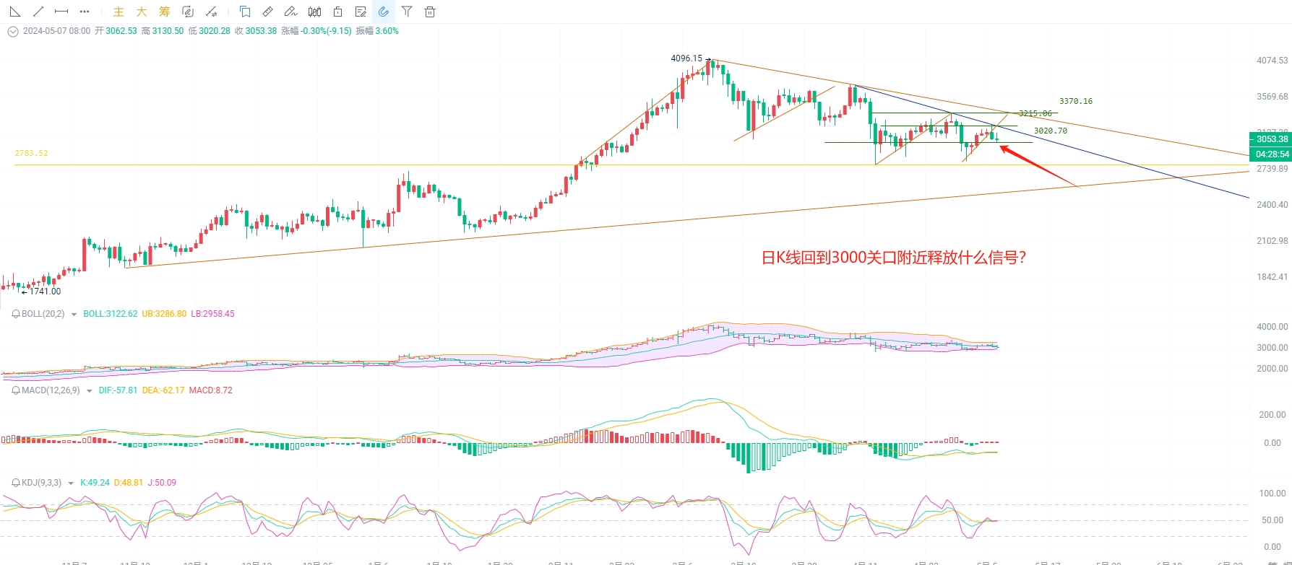Delete all drawings with trash icon

coord(430,12)
